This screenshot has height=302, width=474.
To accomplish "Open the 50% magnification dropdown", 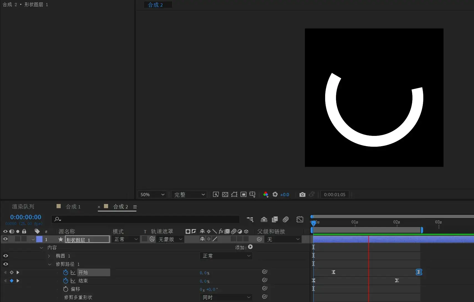I will [153, 195].
